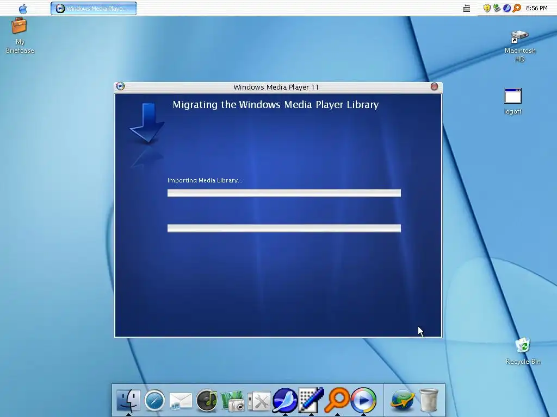Launch SeaMonkey from the dock
Viewport: 557px width, 417px height.
pyautogui.click(x=285, y=400)
